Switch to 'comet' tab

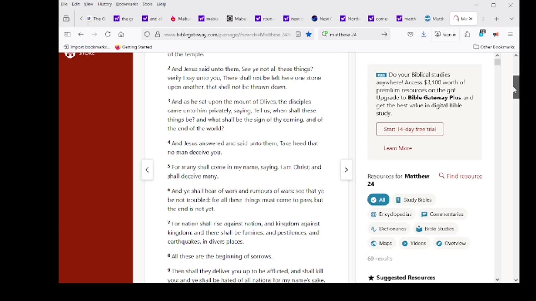coord(378,19)
